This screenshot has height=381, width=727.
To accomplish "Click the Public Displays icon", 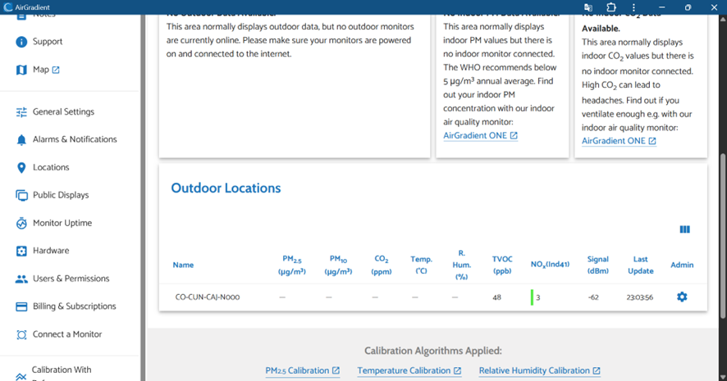I will [x=21, y=196].
